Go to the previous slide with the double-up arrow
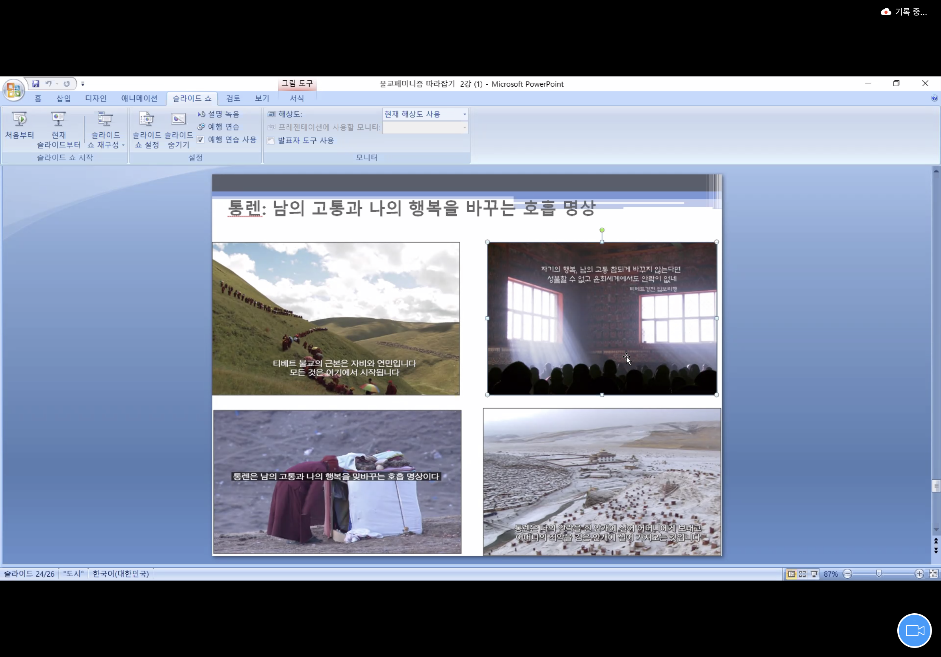The width and height of the screenshot is (941, 657). tap(935, 541)
